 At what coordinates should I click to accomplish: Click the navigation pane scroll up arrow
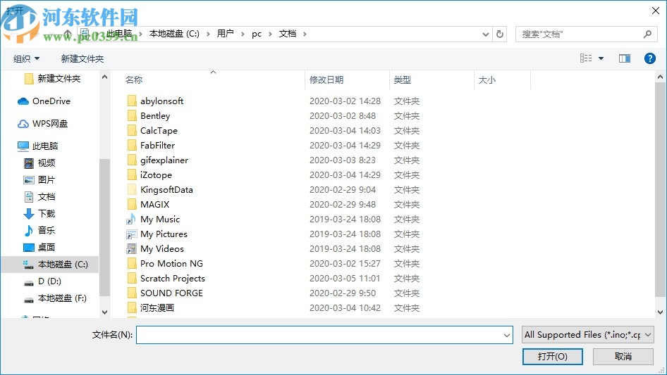coord(104,77)
